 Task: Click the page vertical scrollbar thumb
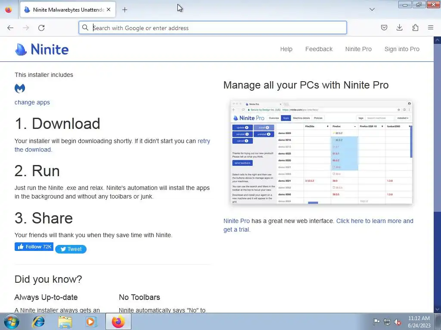[437, 128]
